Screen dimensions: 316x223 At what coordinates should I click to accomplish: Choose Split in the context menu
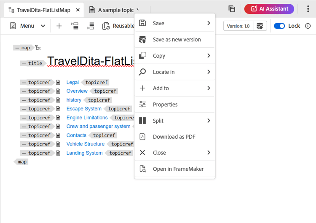174,121
